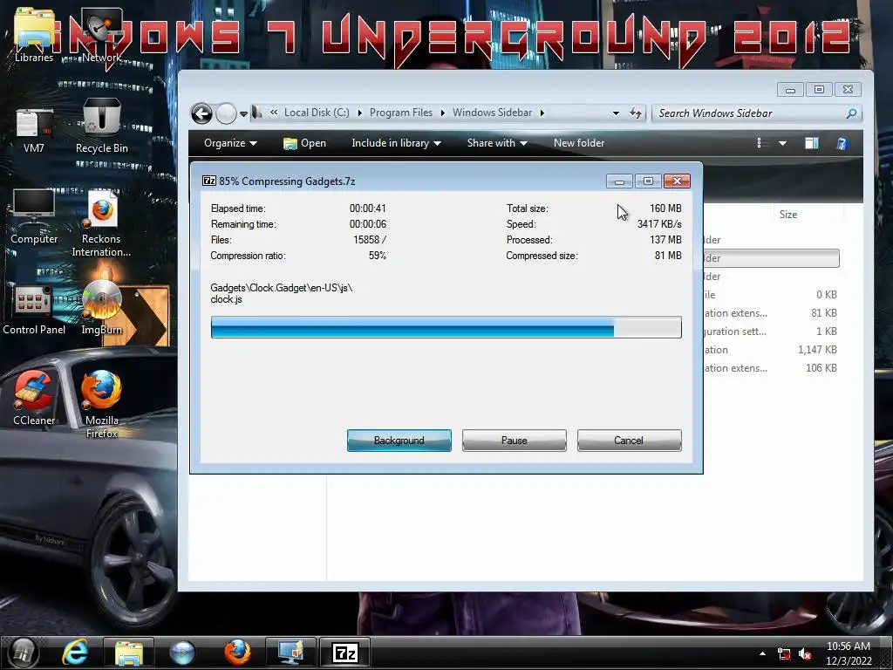
Task: Click Explorer forward navigation button
Action: tap(226, 113)
